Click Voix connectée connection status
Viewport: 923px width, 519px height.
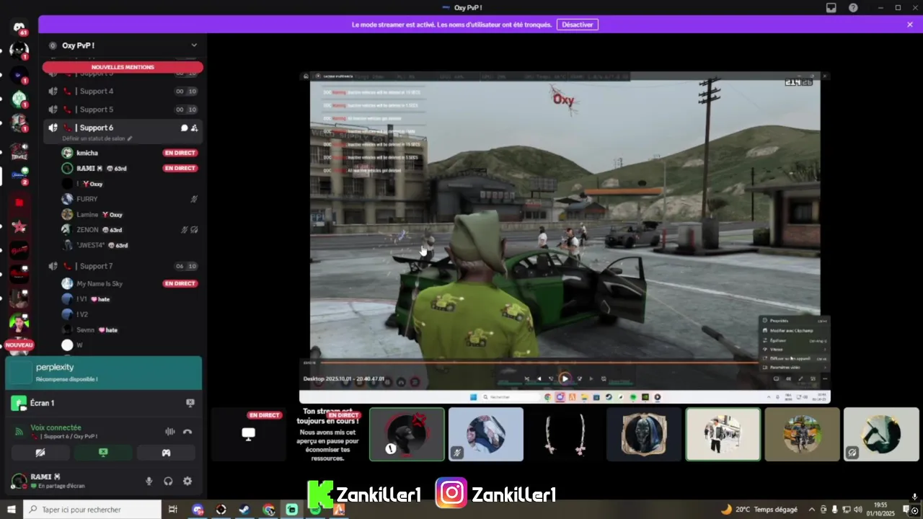pyautogui.click(x=56, y=427)
